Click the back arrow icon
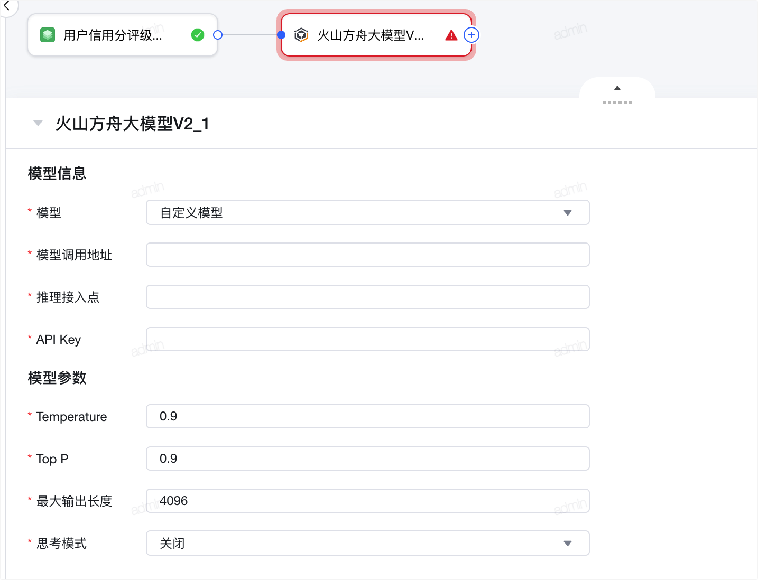Viewport: 758px width, 580px height. pyautogui.click(x=7, y=6)
